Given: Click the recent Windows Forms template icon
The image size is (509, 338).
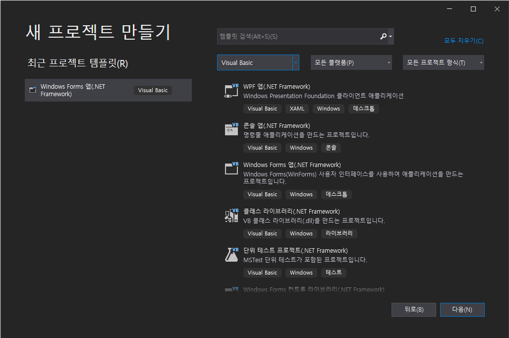Looking at the screenshot, I should tap(33, 90).
